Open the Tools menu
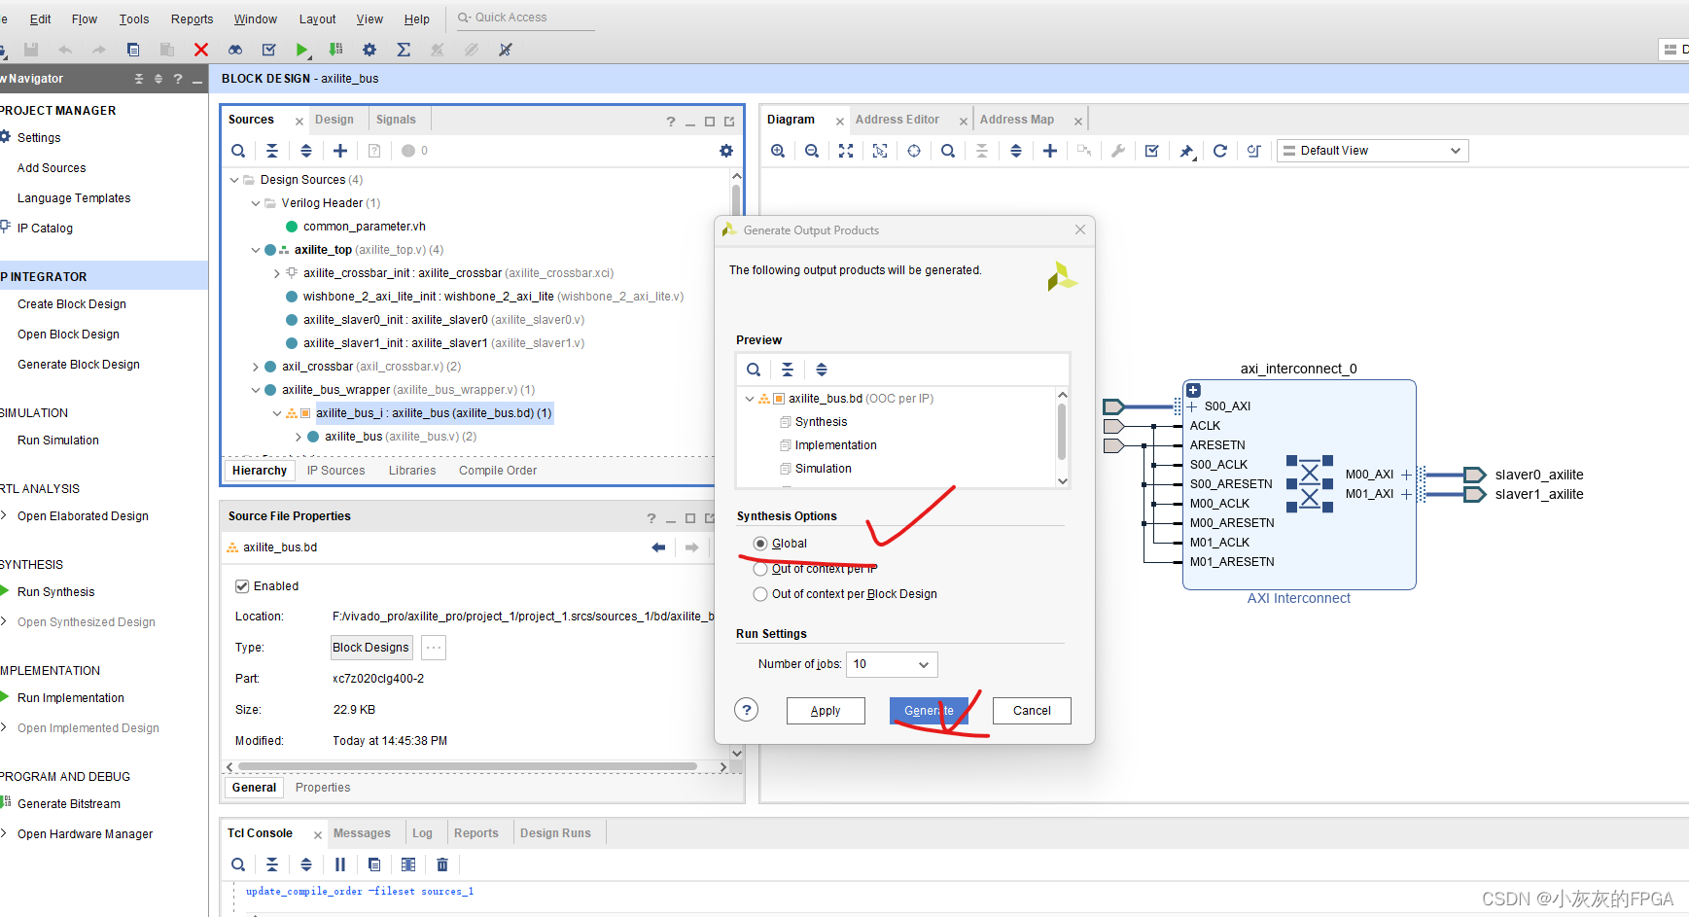This screenshot has width=1689, height=917. click(x=134, y=18)
